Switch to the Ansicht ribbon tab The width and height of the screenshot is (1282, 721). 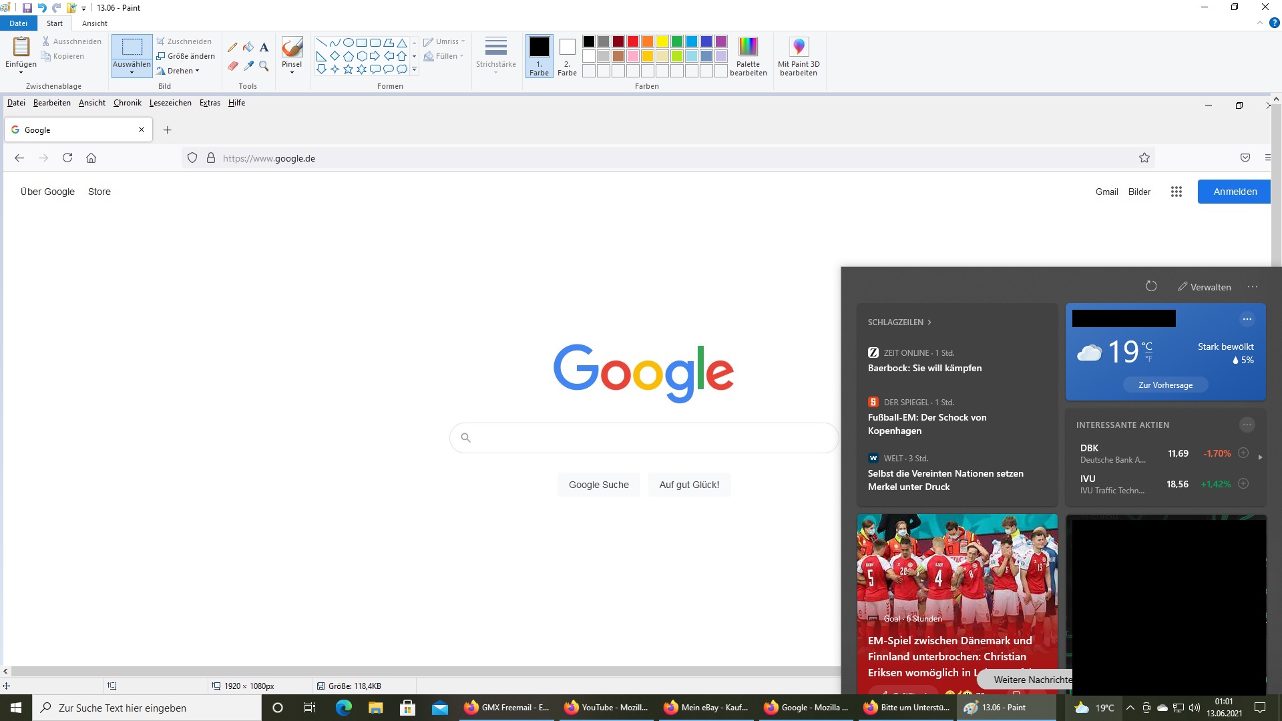(94, 23)
